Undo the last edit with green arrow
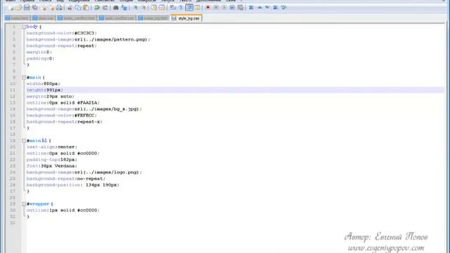This screenshot has width=450, height=253. [97, 8]
